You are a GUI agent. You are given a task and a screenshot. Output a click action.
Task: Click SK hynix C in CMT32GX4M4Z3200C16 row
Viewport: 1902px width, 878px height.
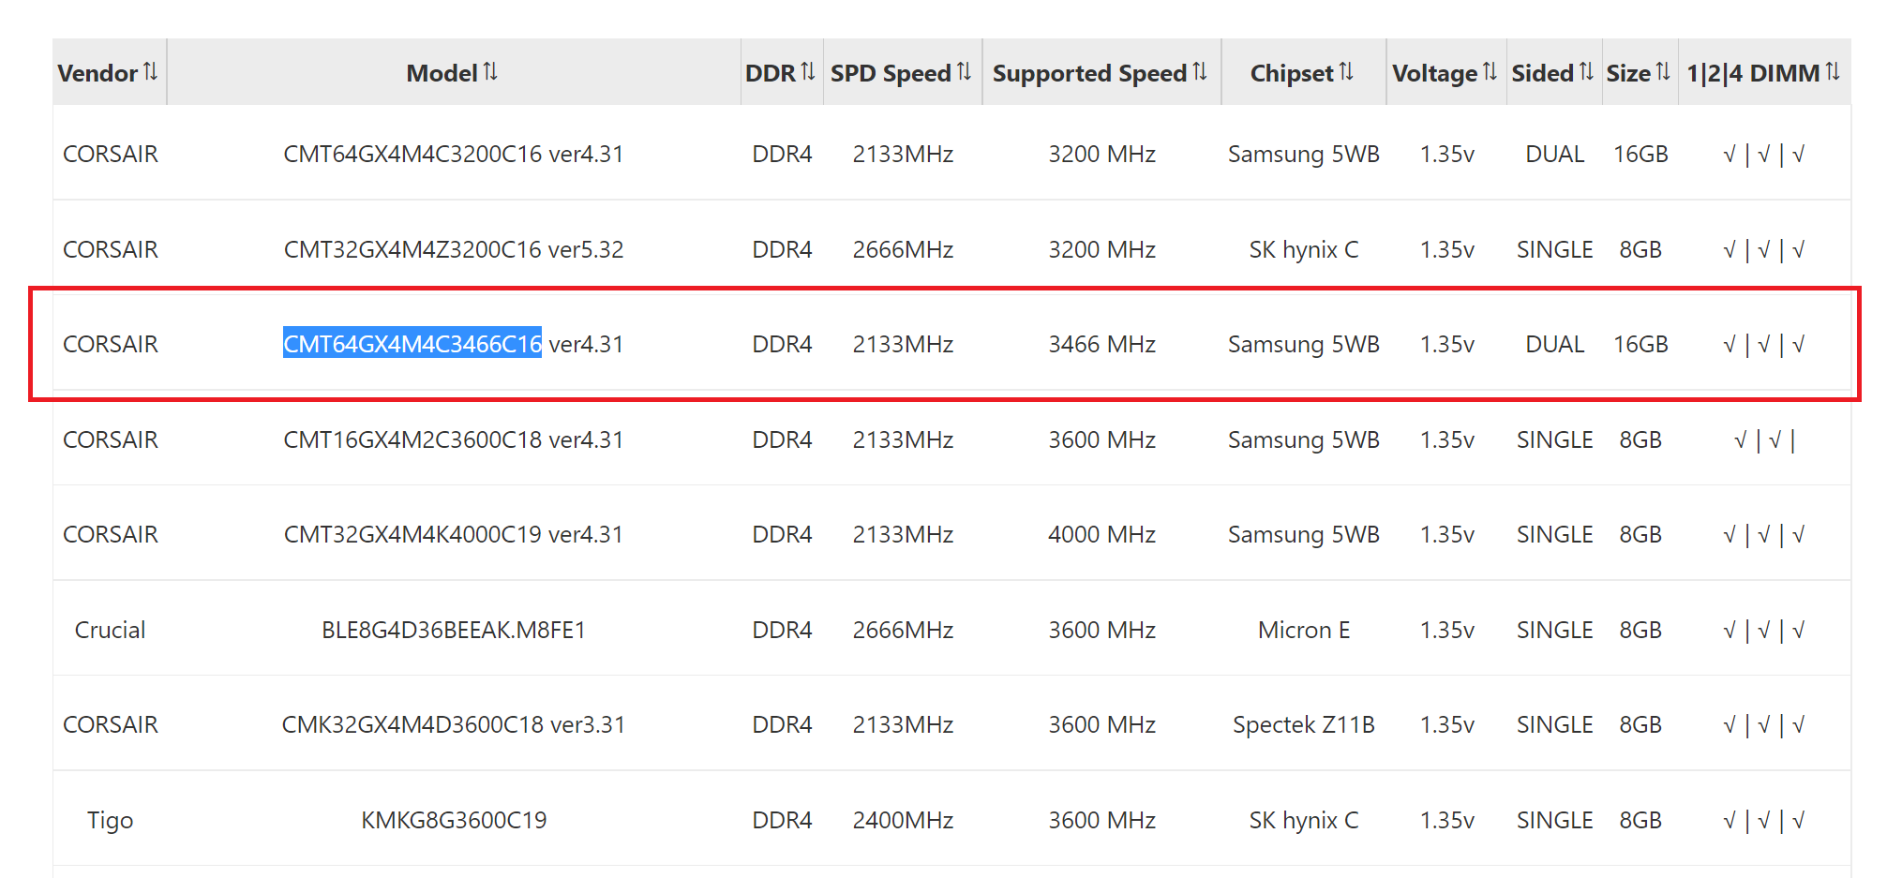(x=1304, y=249)
